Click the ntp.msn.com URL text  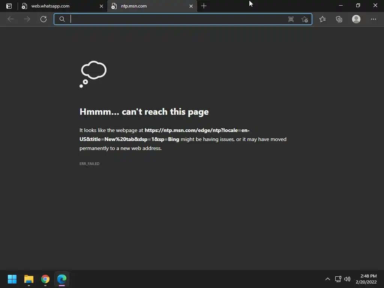pos(165,135)
